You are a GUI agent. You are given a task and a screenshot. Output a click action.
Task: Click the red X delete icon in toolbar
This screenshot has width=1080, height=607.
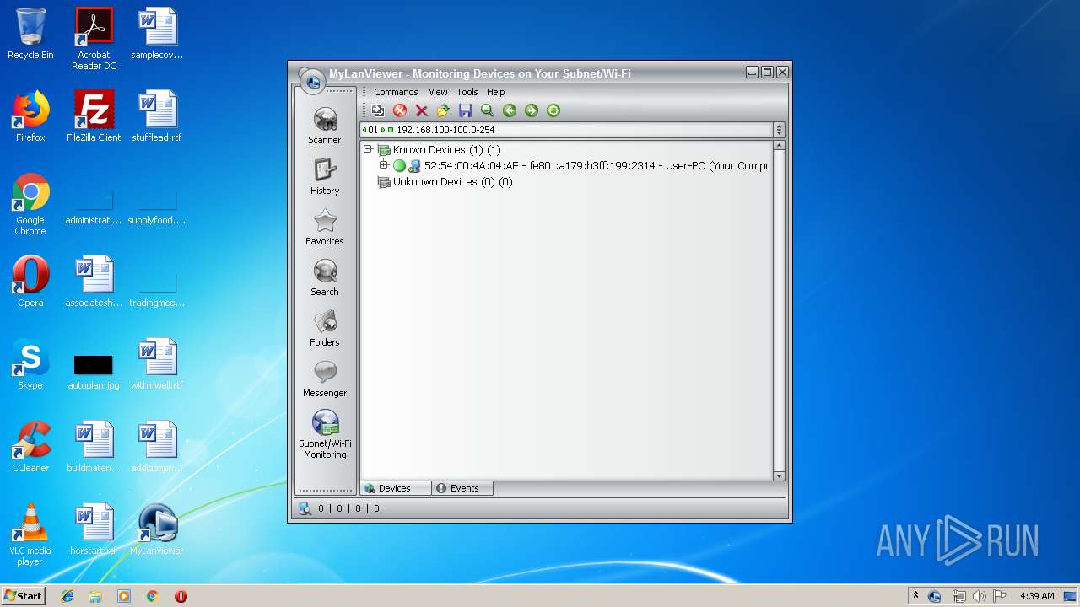[422, 110]
